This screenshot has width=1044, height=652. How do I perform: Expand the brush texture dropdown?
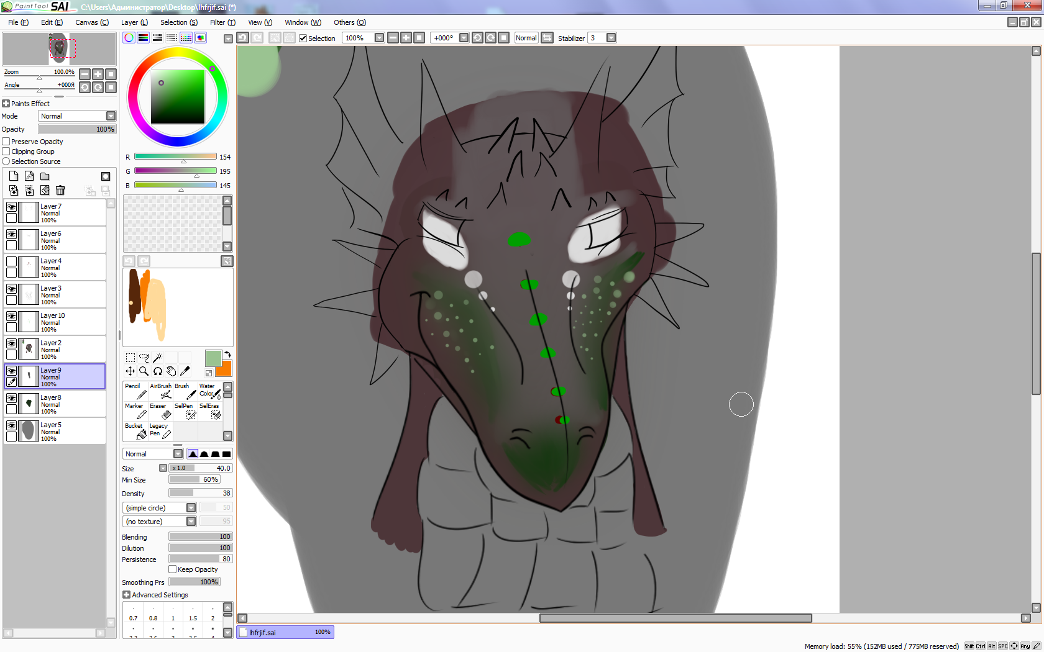pos(191,522)
